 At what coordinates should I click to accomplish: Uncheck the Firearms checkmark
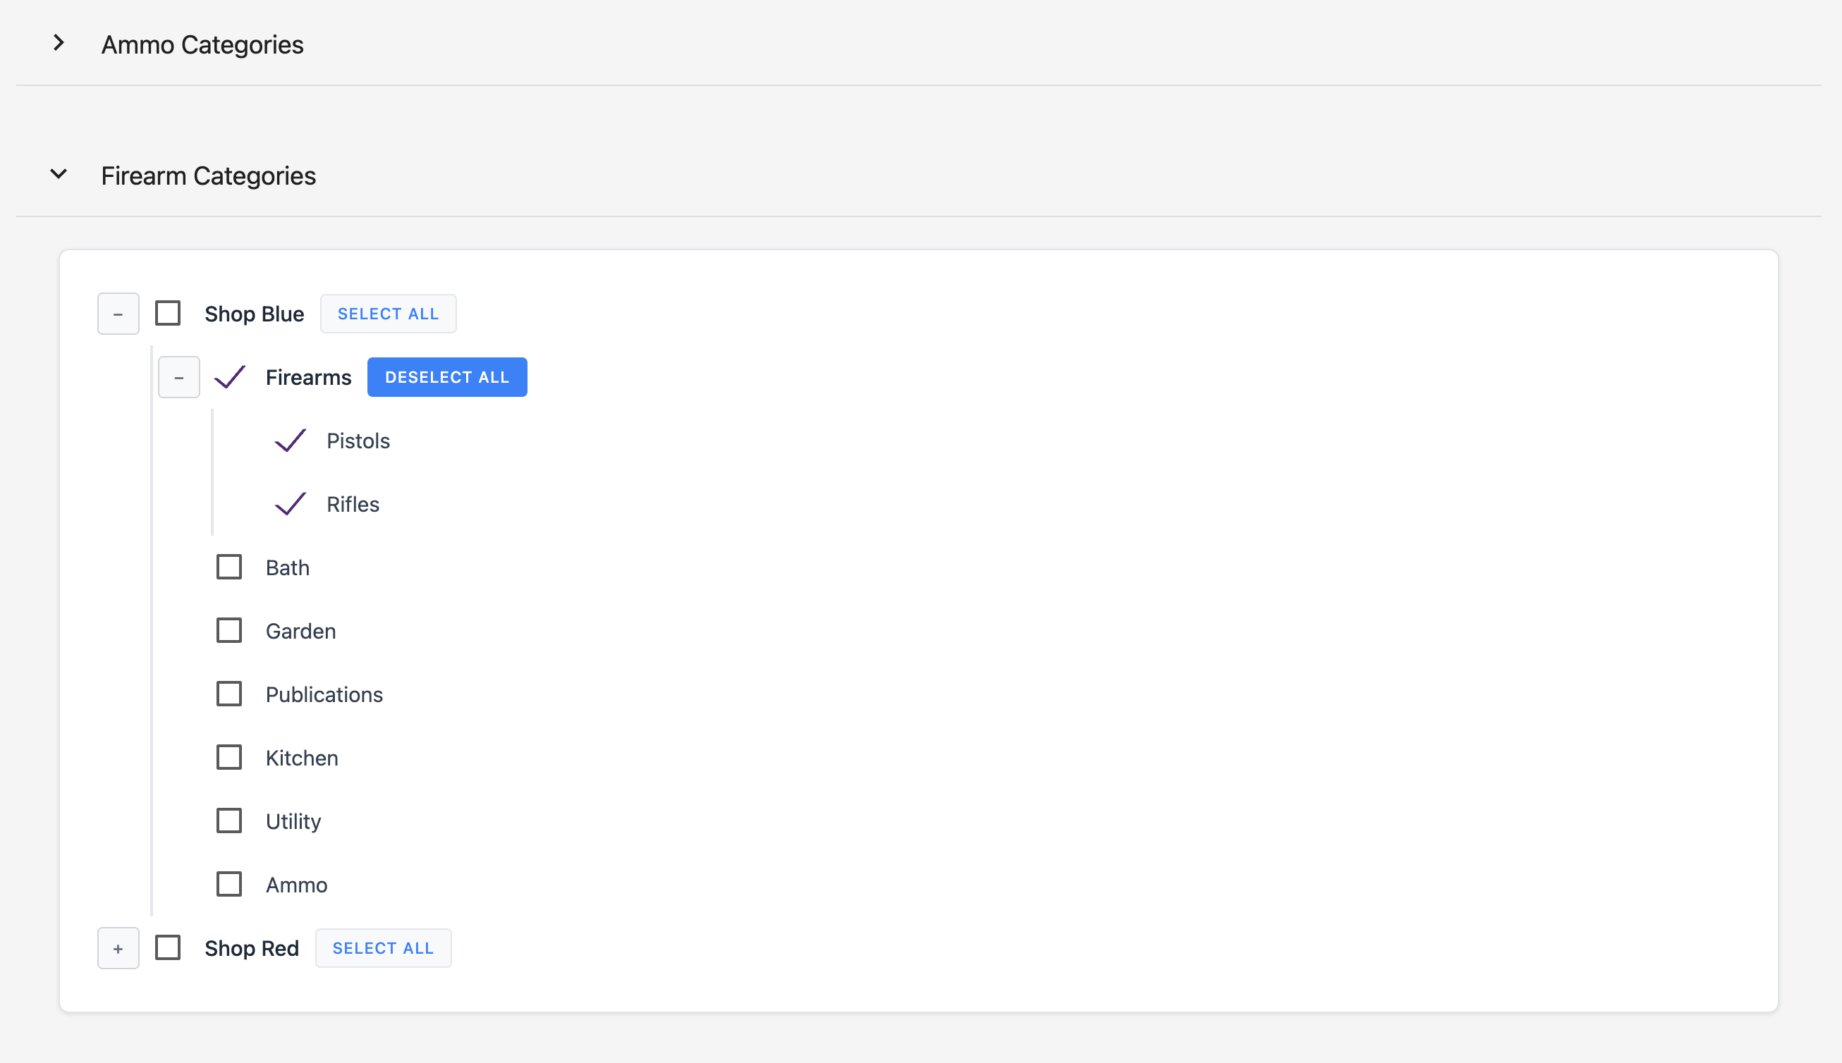click(229, 377)
